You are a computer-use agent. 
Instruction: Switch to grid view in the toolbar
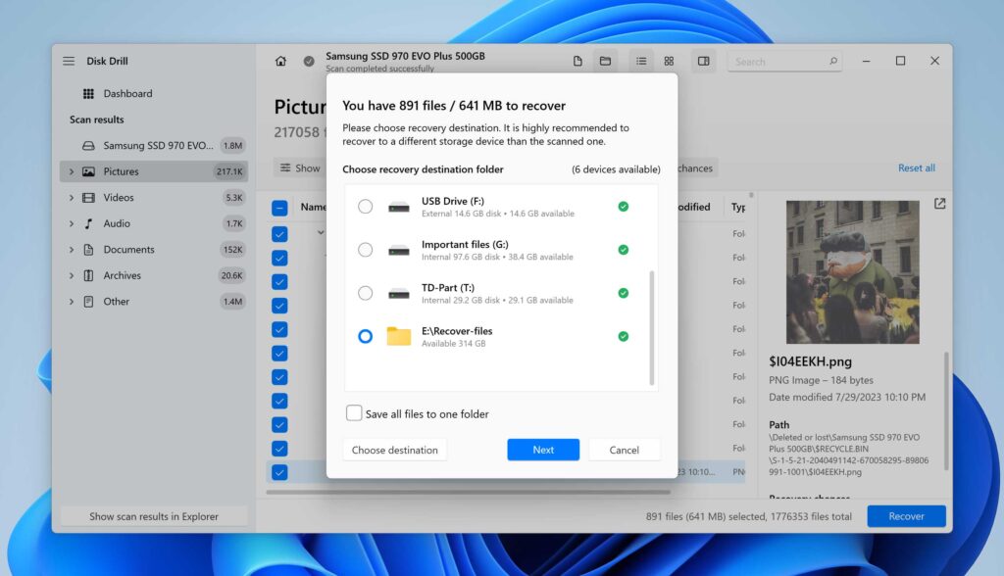(x=669, y=60)
